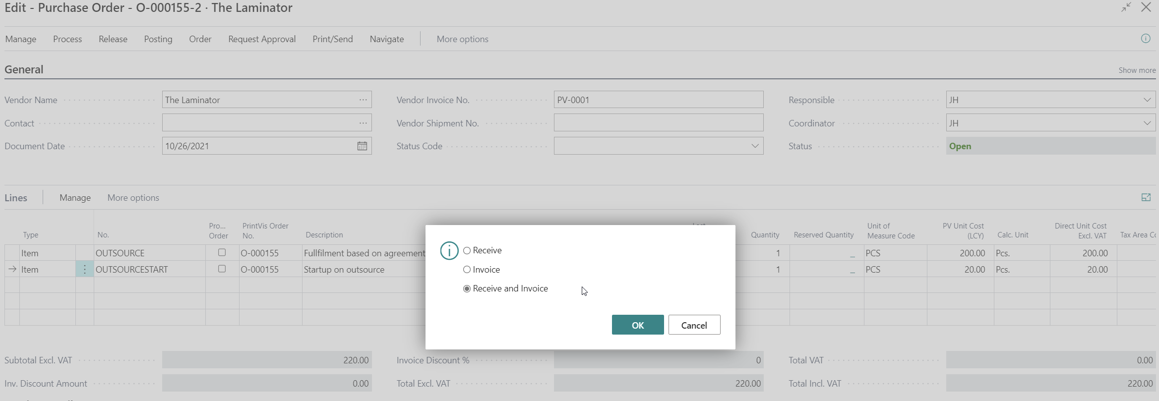Click Direct Unit Cost 200.00 cell
1159x401 pixels.
click(x=1084, y=253)
